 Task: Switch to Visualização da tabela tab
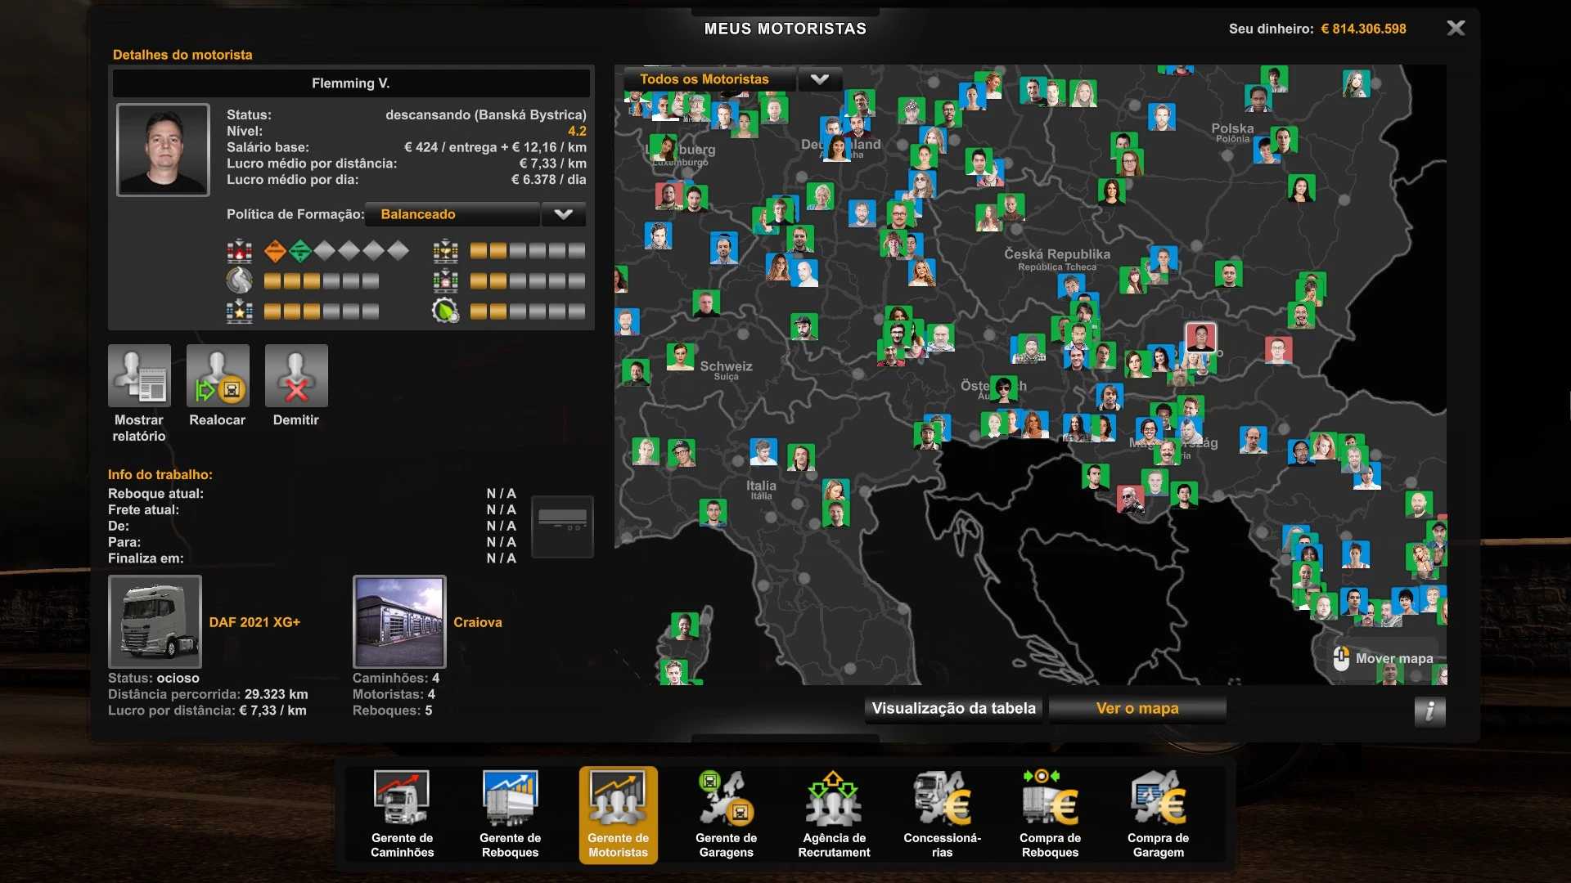pos(953,709)
